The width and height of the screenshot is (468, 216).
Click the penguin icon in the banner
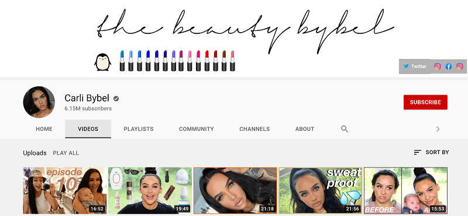103,62
